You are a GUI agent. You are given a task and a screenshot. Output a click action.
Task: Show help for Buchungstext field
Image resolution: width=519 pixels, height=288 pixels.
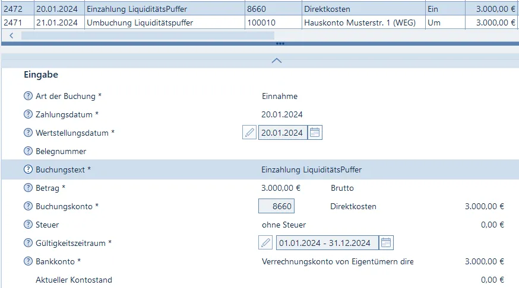tap(28, 169)
